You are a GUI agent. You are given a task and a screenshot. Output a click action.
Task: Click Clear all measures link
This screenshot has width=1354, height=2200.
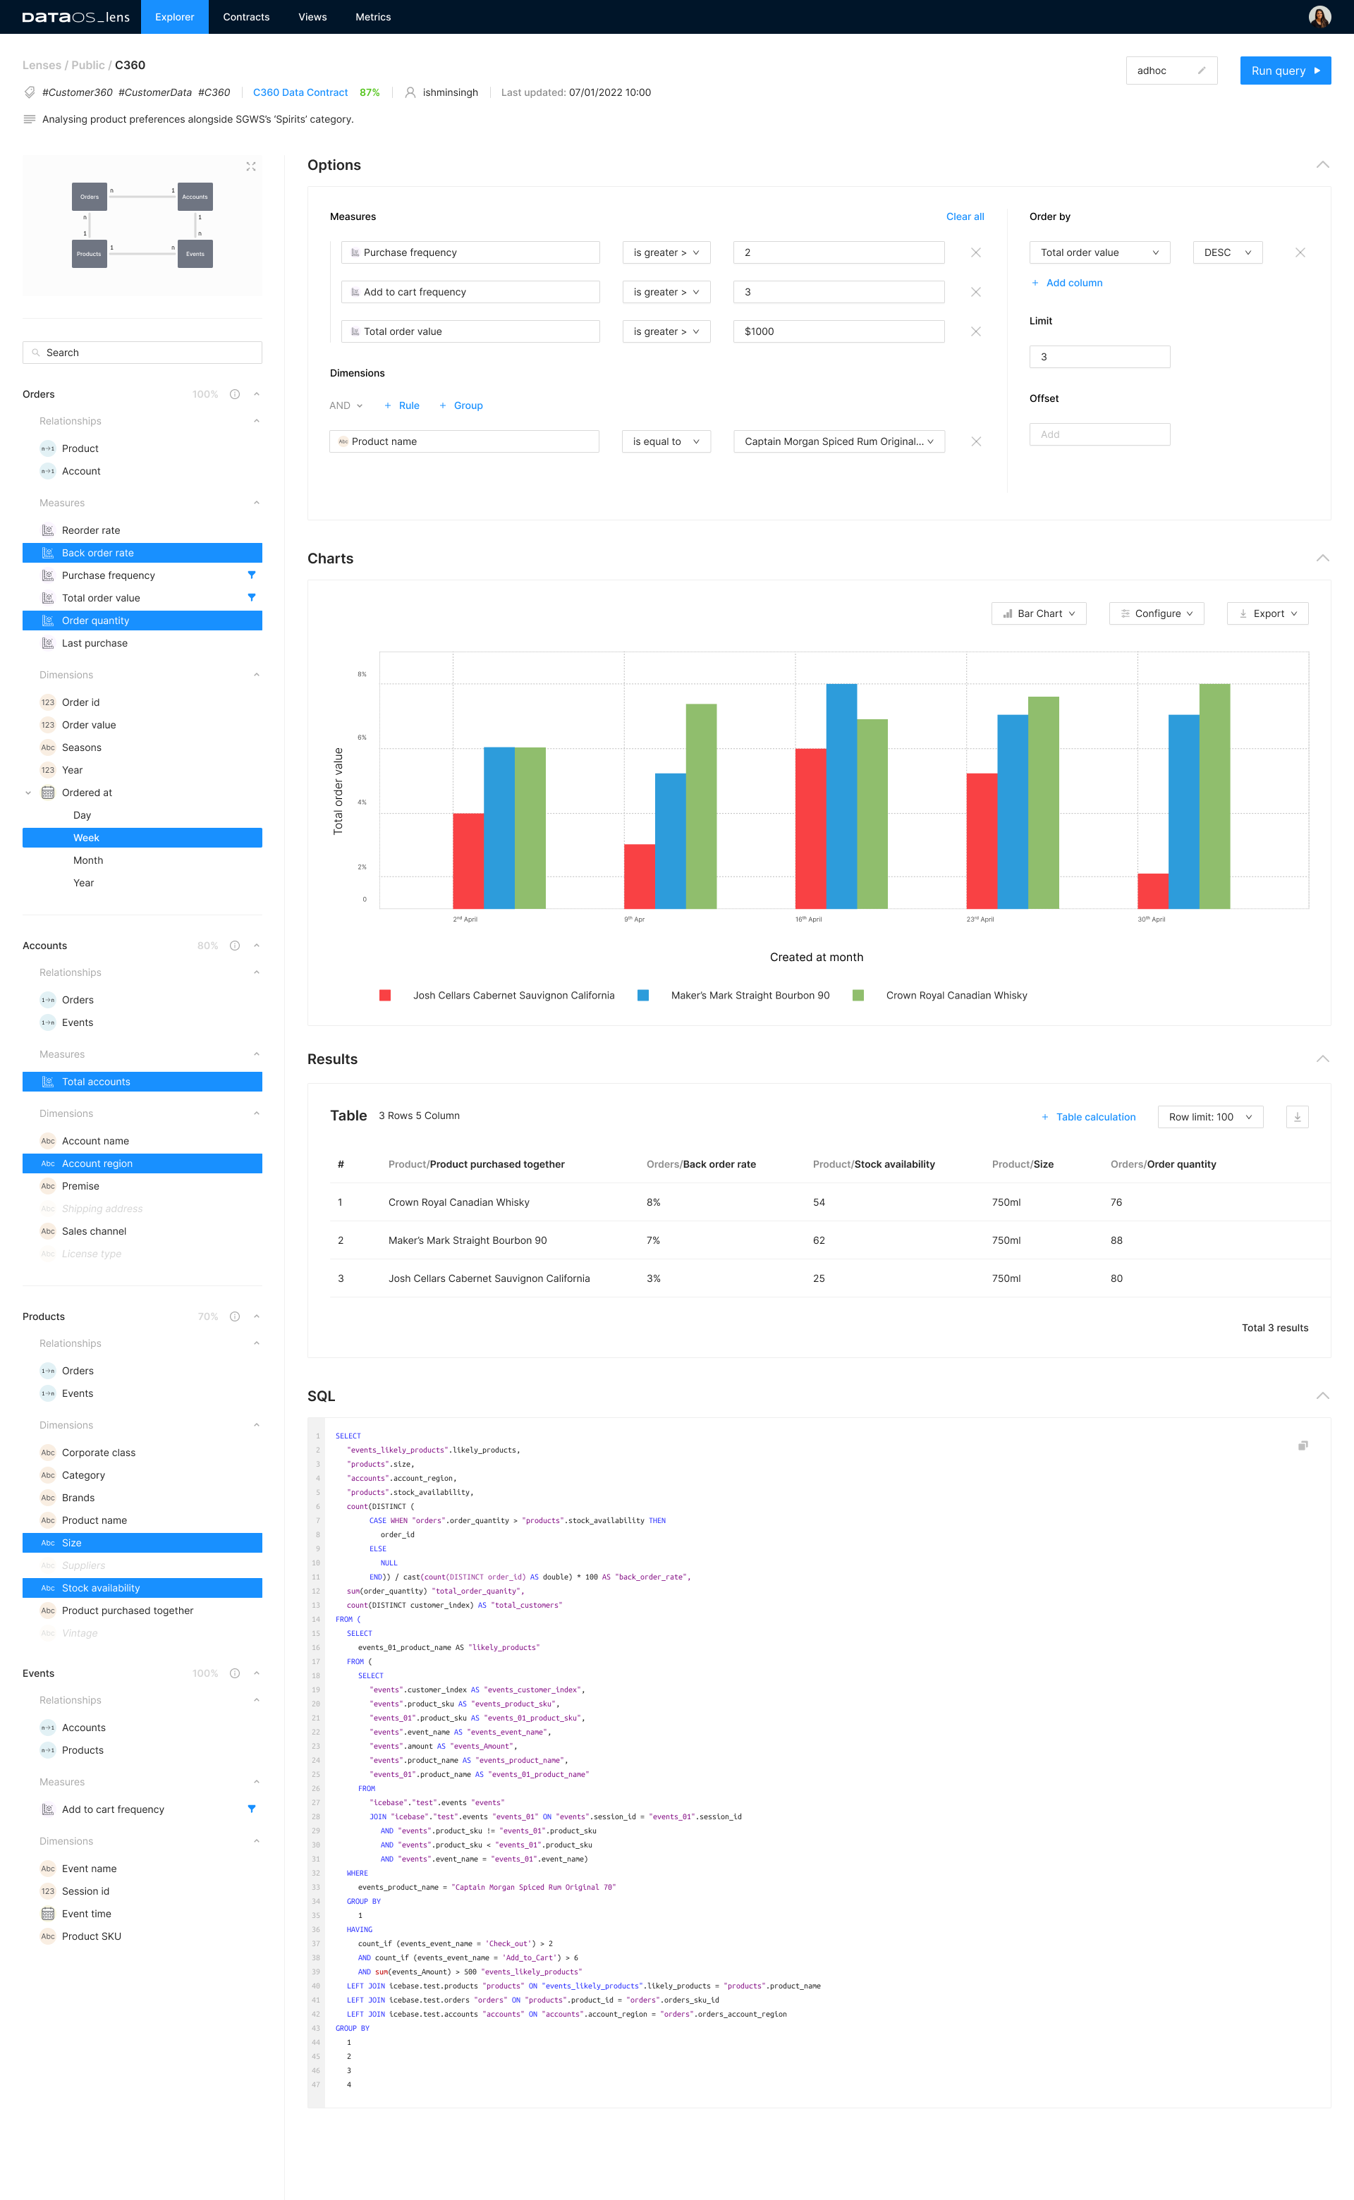965,216
